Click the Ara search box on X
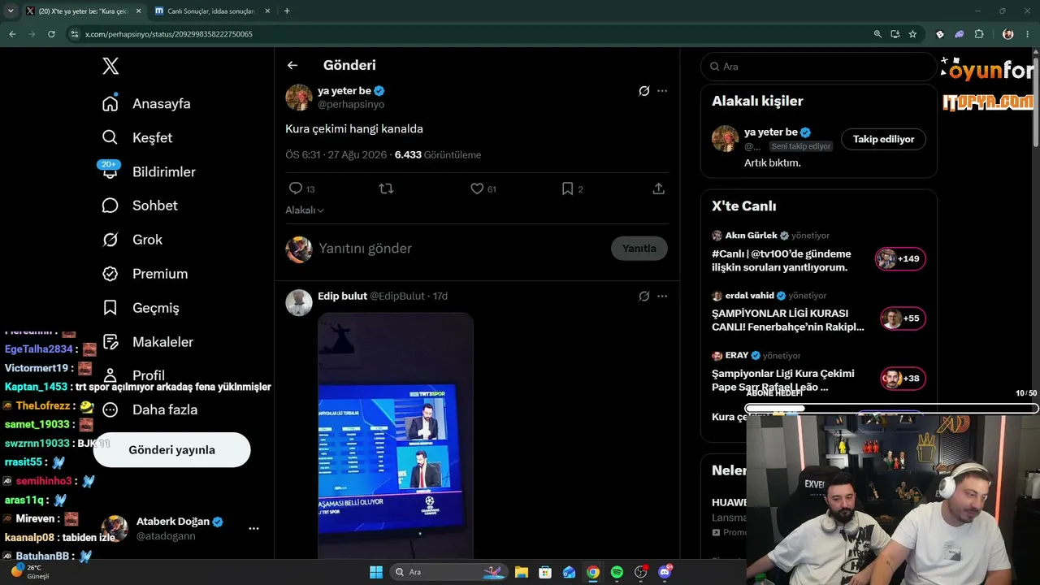The width and height of the screenshot is (1040, 585). (819, 67)
